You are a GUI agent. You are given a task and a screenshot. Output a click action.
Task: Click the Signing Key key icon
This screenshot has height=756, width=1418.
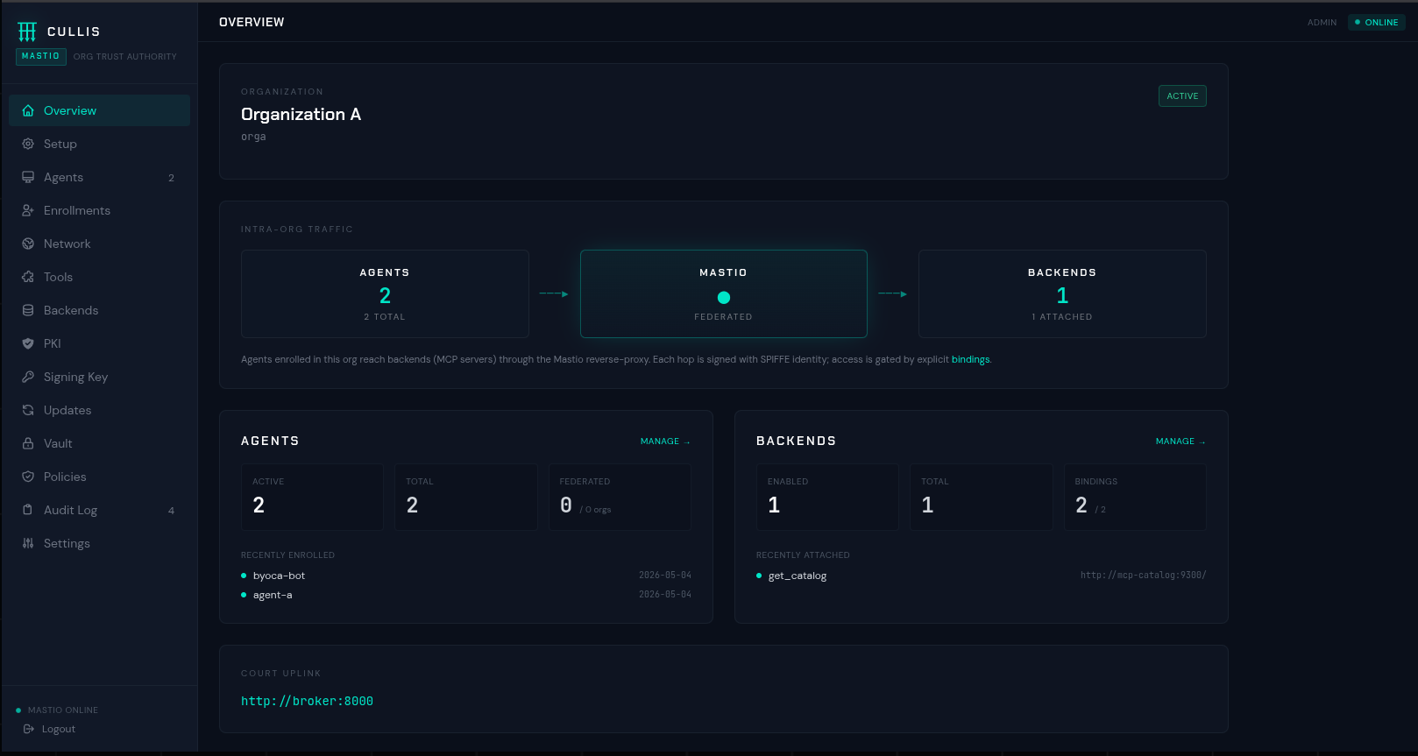tap(28, 377)
